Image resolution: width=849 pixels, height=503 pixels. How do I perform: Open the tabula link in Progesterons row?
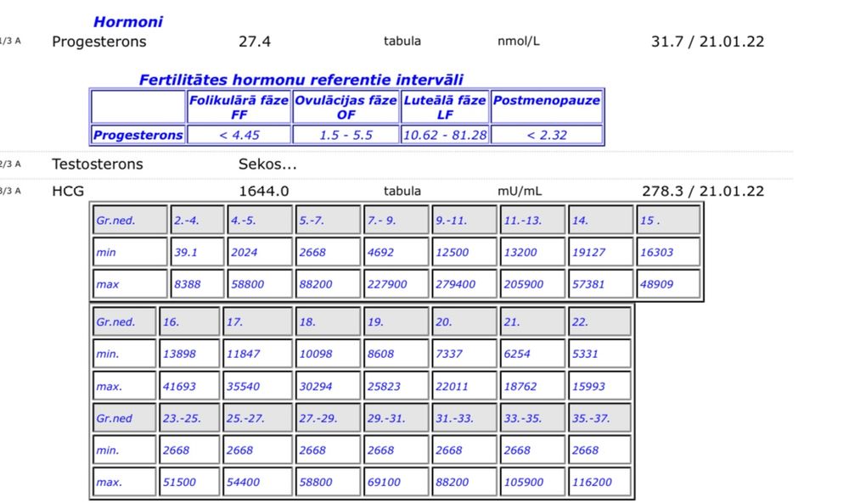click(x=402, y=42)
